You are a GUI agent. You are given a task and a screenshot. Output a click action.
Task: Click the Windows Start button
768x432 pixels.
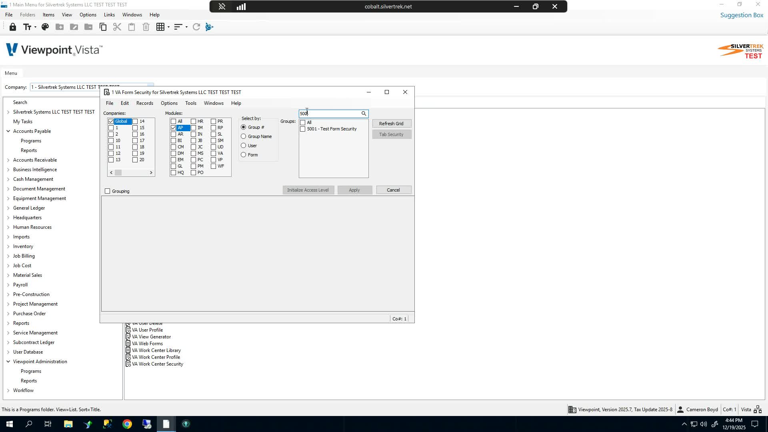[9, 424]
